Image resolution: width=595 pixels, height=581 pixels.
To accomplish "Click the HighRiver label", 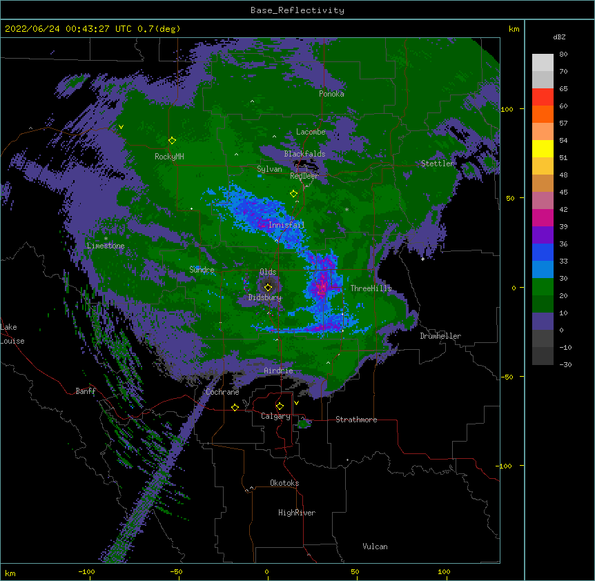I will point(297,513).
